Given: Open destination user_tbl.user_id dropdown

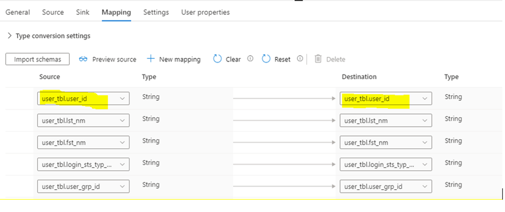Looking at the screenshot, I should pos(425,99).
